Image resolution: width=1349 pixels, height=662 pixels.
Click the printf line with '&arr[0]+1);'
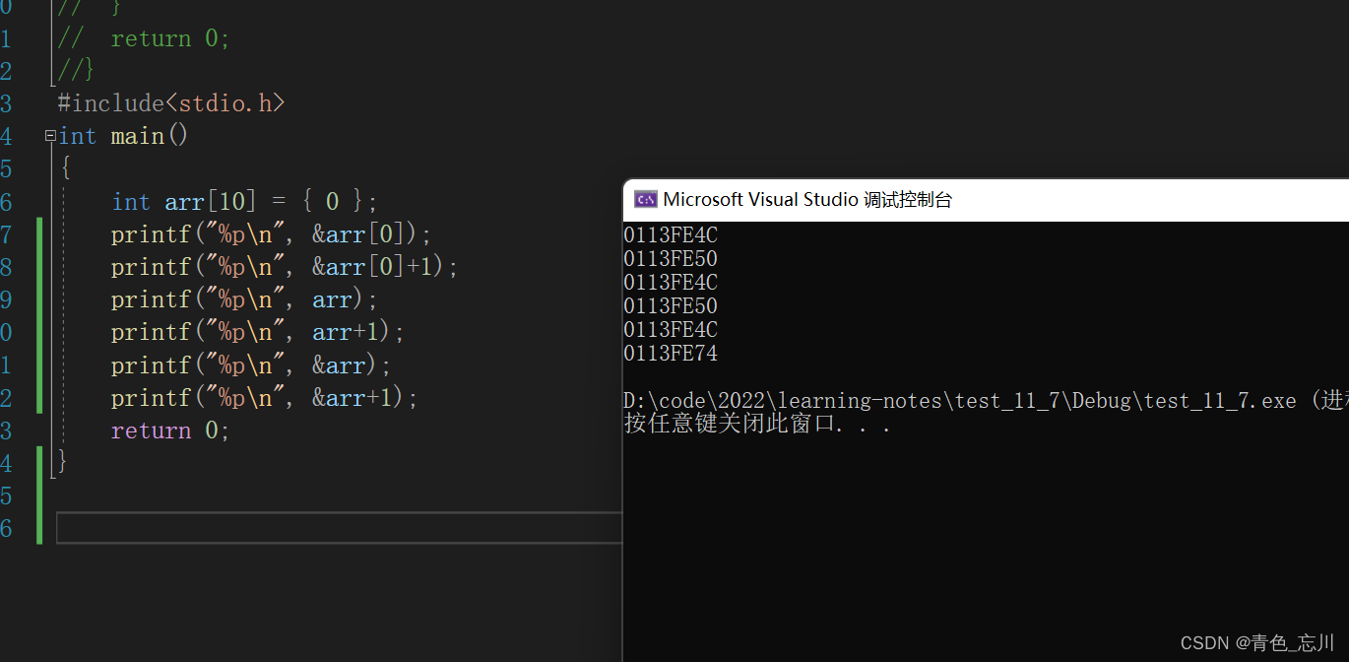point(285,267)
